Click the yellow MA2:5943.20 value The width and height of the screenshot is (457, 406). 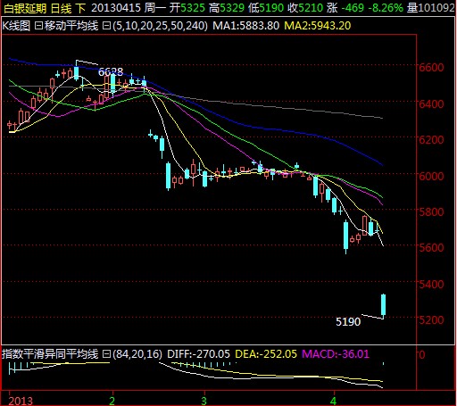point(318,26)
